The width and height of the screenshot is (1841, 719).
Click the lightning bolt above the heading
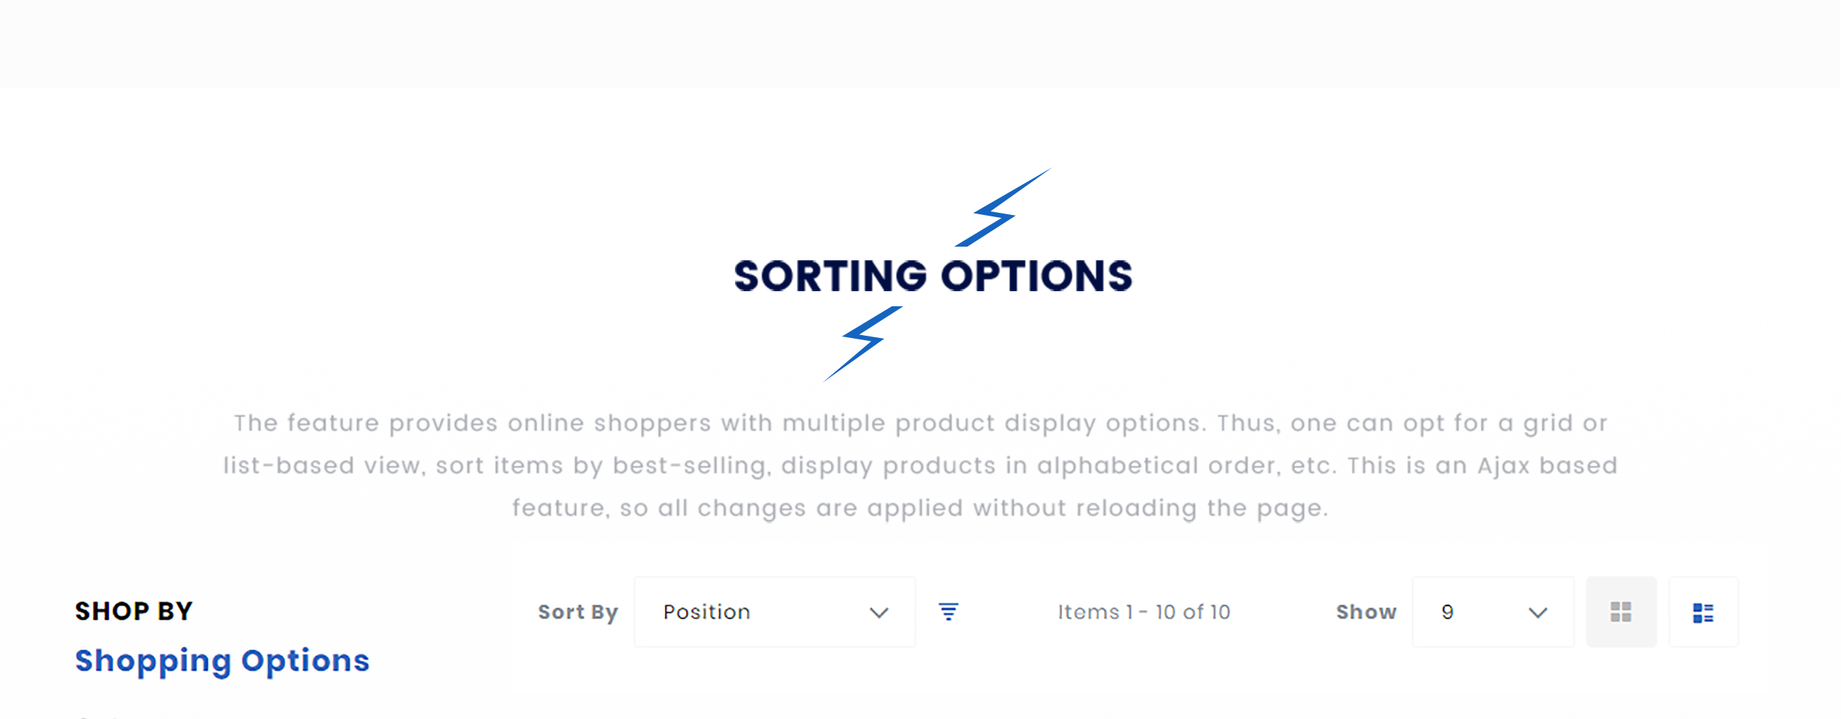click(x=1003, y=207)
